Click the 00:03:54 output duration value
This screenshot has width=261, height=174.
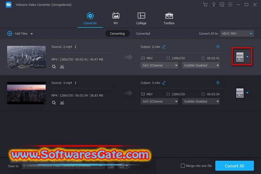tap(213, 94)
